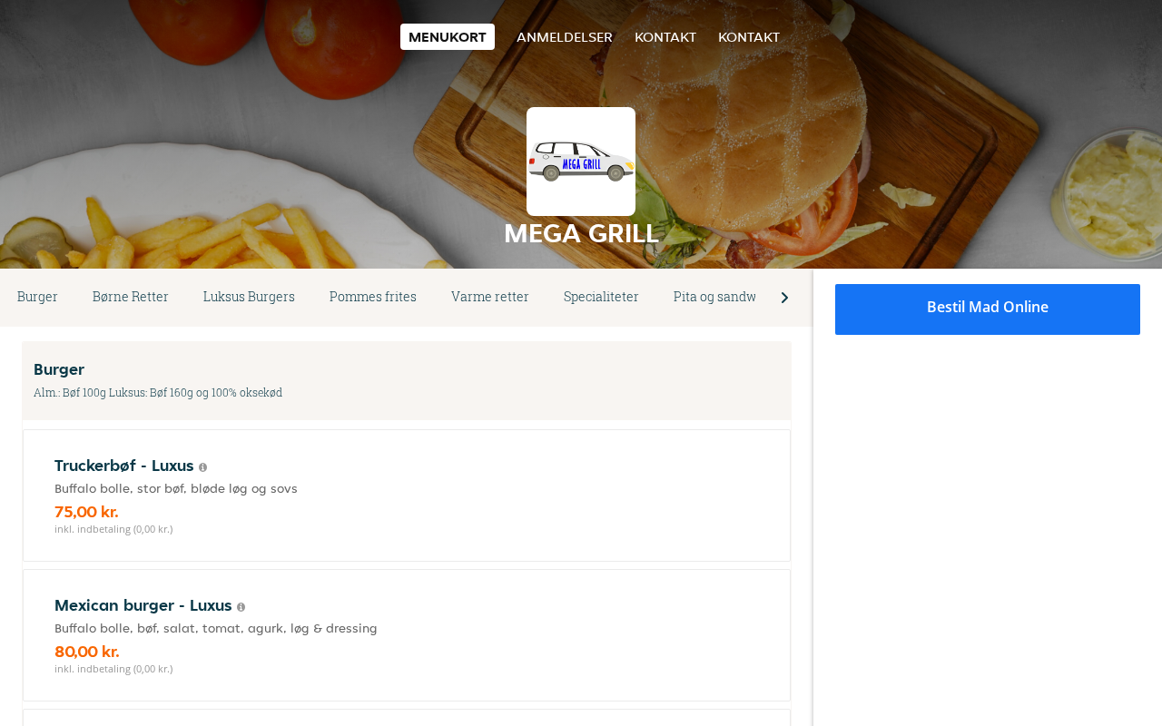Select Pita og sandwich category
This screenshot has height=726, width=1162.
[x=714, y=297]
